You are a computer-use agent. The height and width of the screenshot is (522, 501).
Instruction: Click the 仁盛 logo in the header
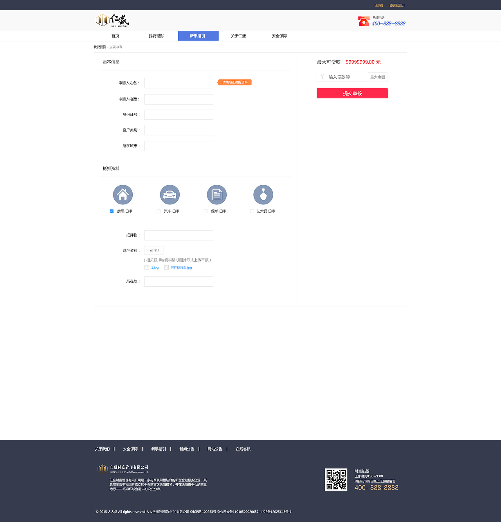112,20
